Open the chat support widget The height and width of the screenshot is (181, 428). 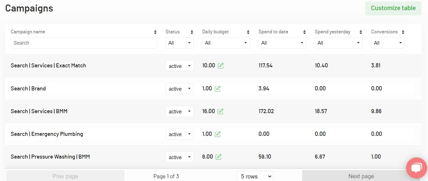tap(416, 168)
